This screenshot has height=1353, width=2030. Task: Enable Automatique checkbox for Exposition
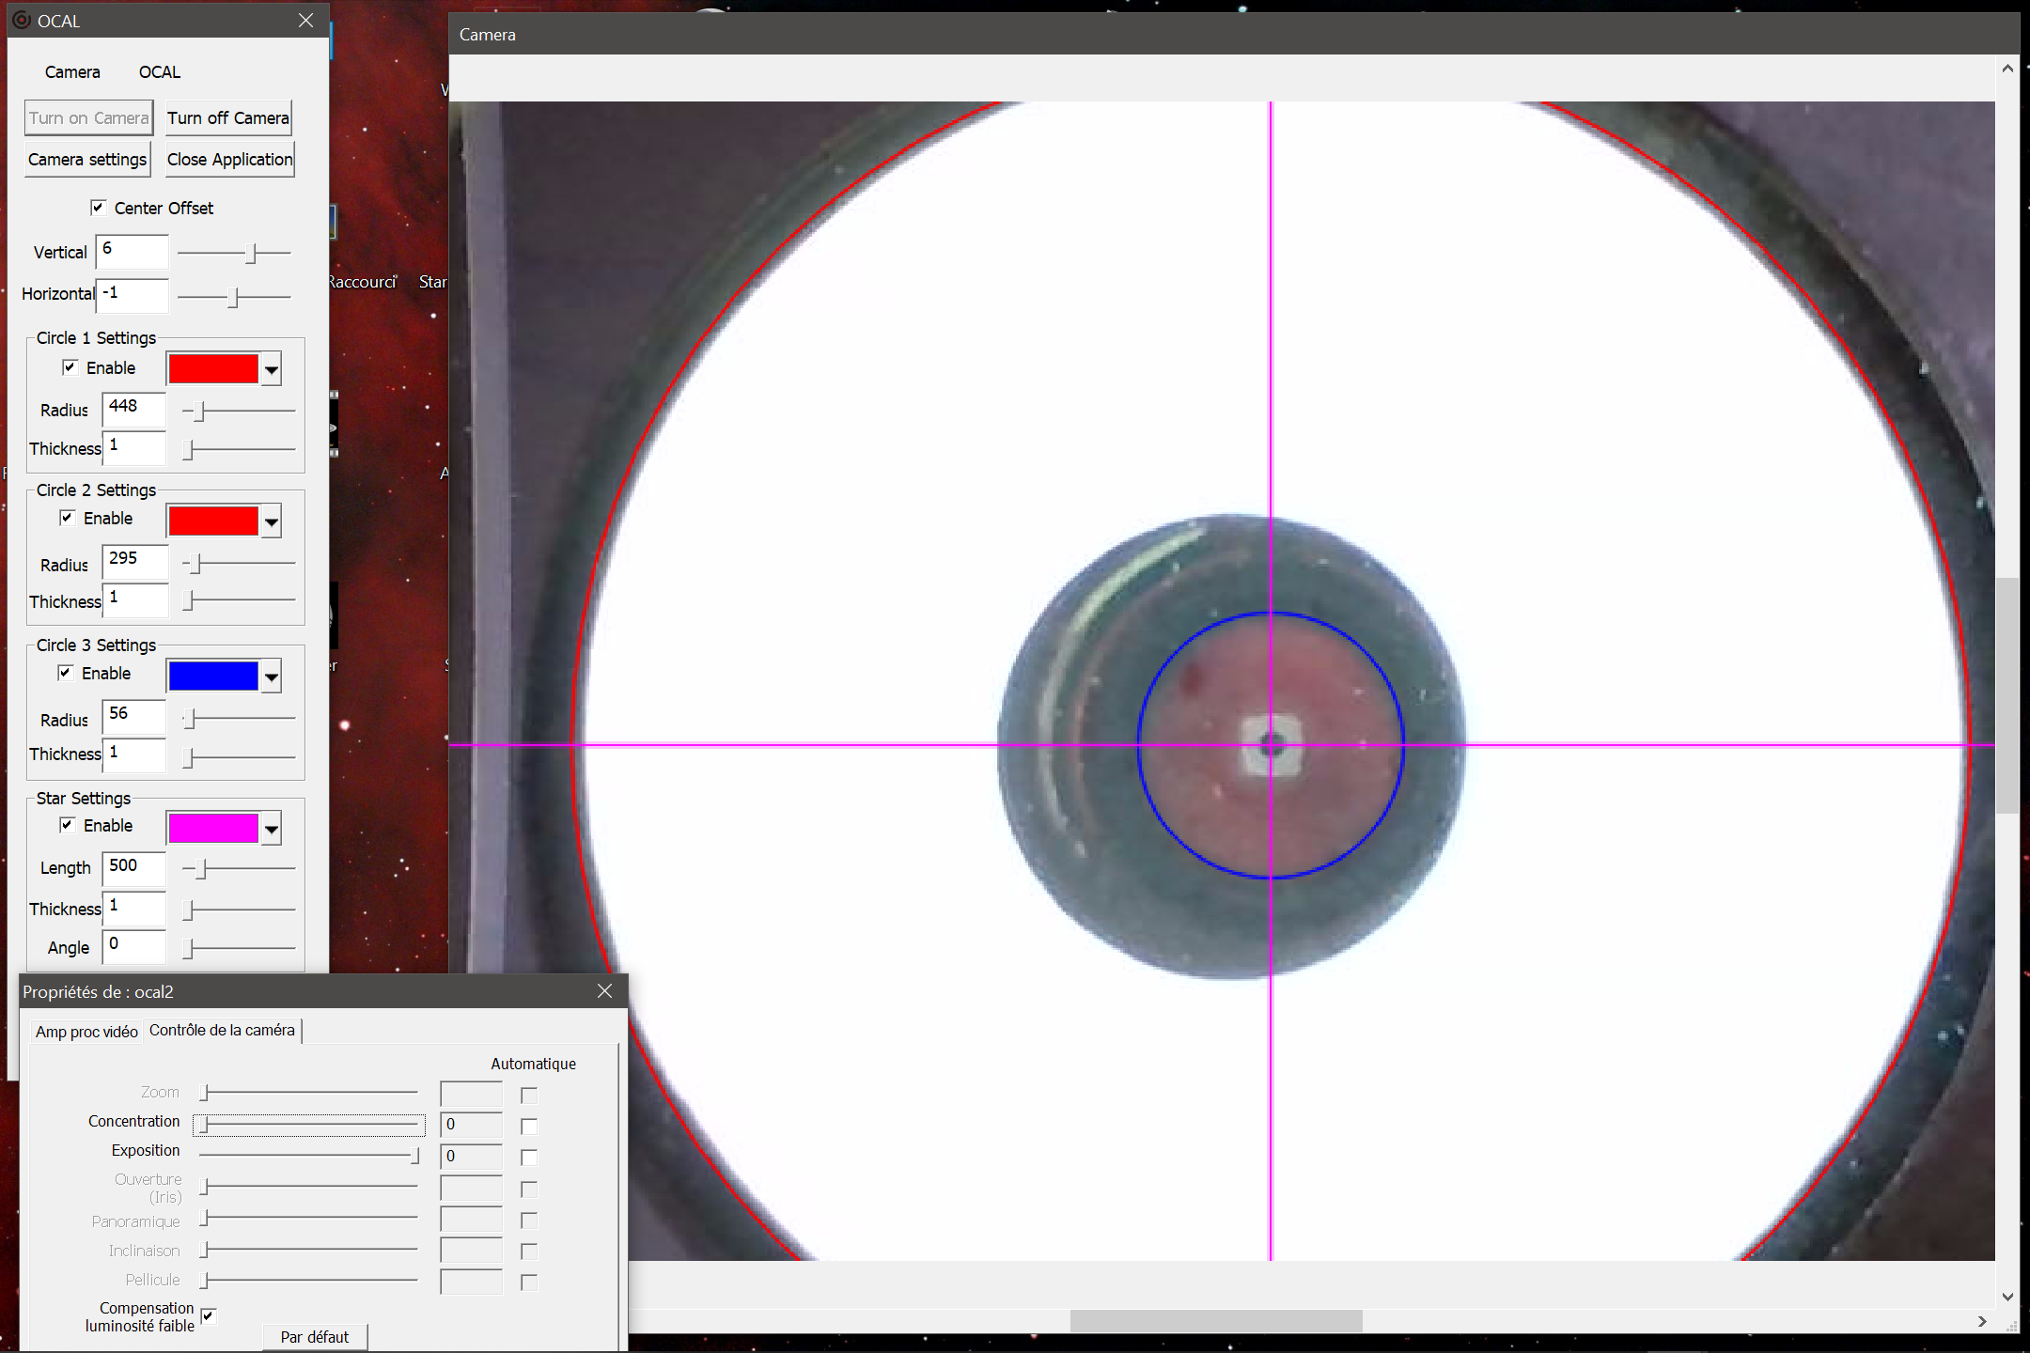pyautogui.click(x=529, y=1158)
